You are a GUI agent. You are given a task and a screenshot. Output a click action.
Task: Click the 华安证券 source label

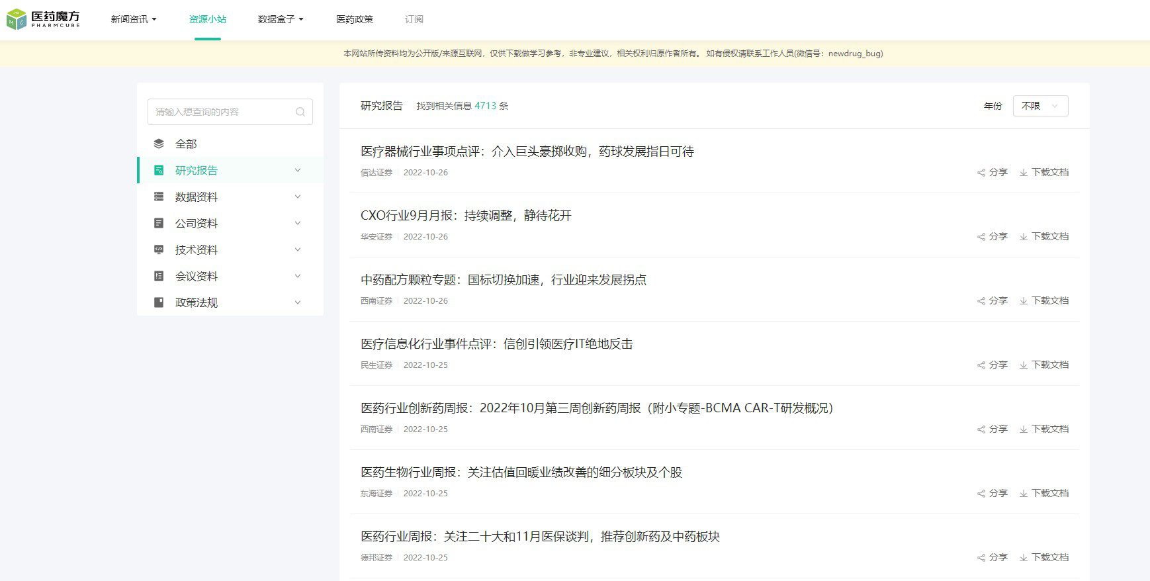376,237
